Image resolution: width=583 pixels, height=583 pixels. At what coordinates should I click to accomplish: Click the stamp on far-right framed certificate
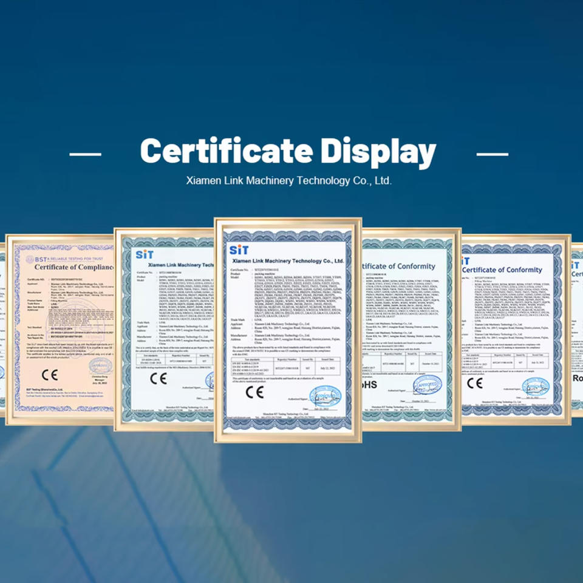[x=536, y=387]
